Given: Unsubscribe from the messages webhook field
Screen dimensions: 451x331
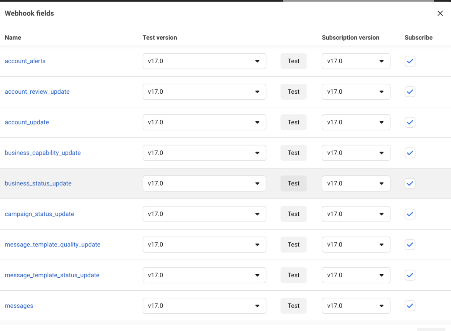Looking at the screenshot, I should point(410,306).
